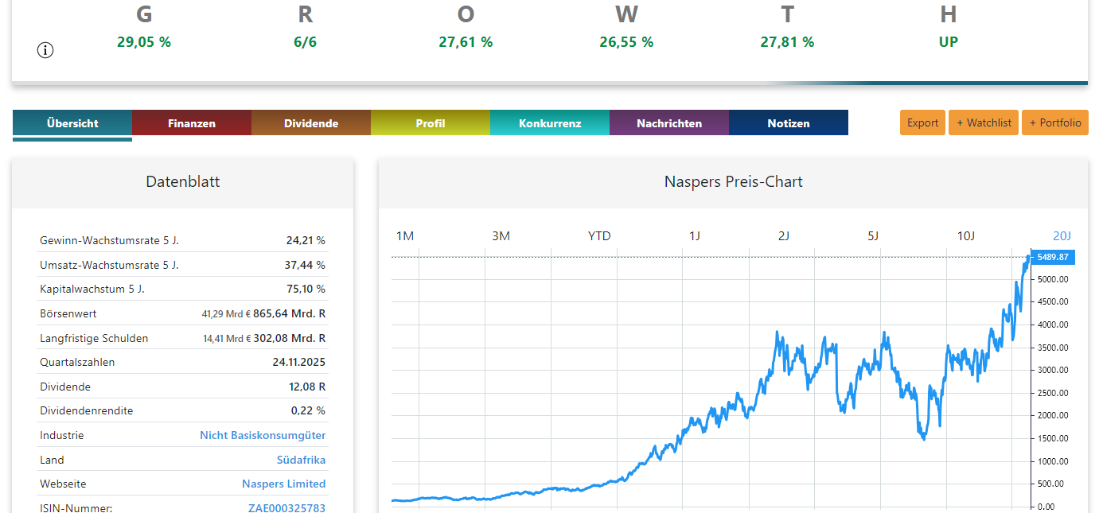Click Börsenwert value 865,64 Mrd. R
Screen dimensions: 1099x513
click(289, 313)
